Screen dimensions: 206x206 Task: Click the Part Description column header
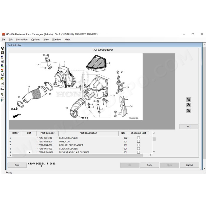pyautogui.click(x=88, y=133)
